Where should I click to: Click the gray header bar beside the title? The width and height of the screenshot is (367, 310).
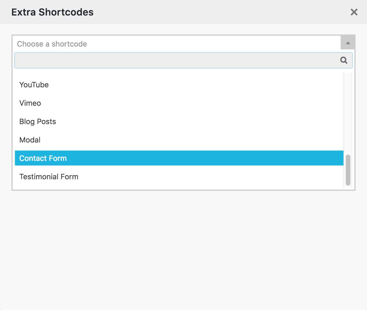point(221,12)
